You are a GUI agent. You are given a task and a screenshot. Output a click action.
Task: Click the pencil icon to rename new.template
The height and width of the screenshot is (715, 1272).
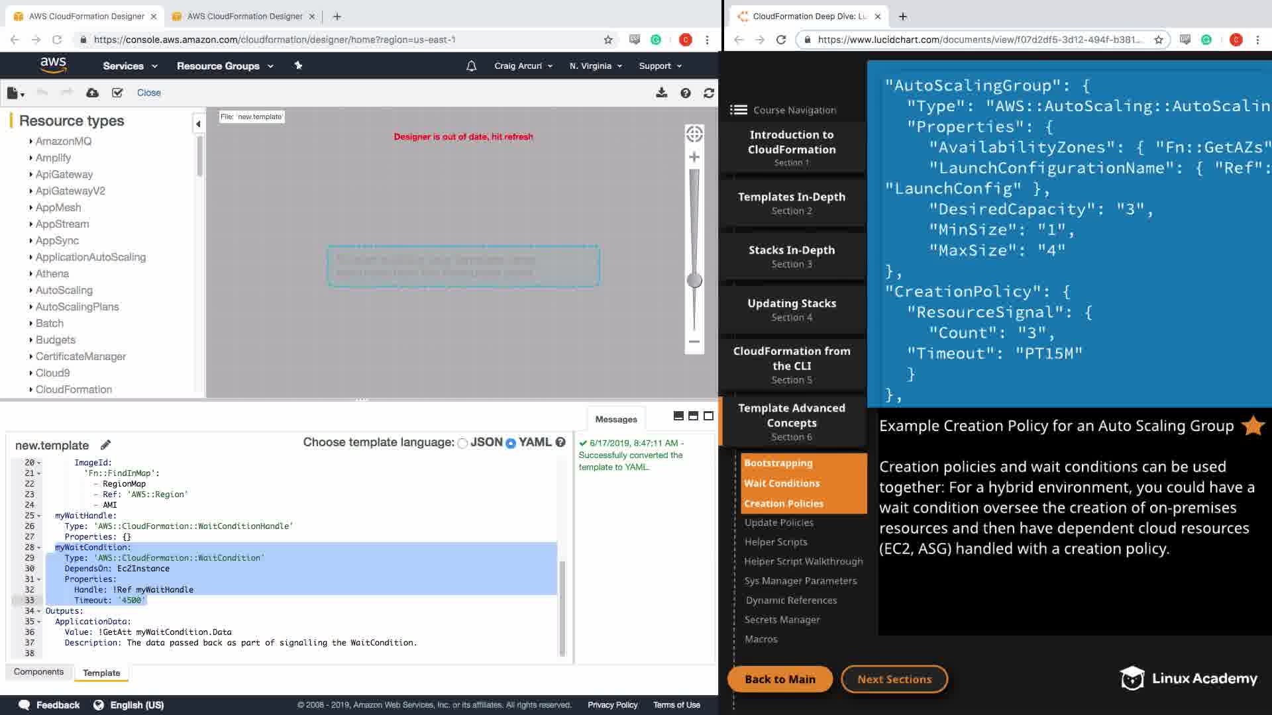pyautogui.click(x=105, y=445)
